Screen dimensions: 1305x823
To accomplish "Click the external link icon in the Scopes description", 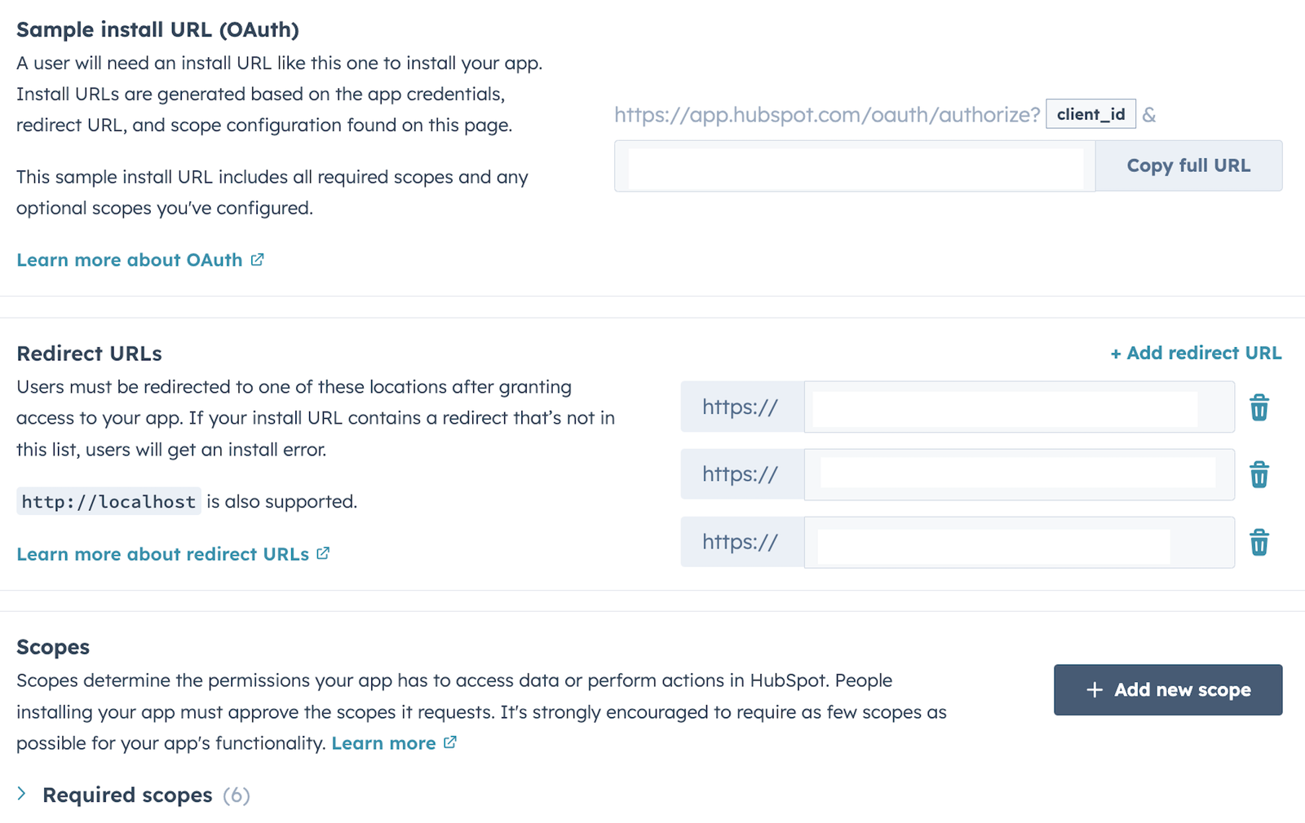I will pyautogui.click(x=449, y=742).
